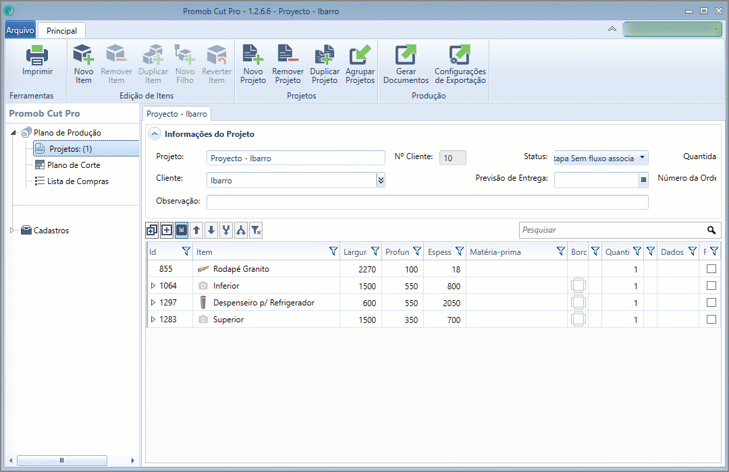
Task: Expand the Cadastros tree node
Action: (13, 230)
